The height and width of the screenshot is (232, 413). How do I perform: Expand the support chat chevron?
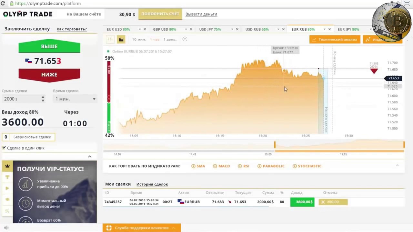(174, 228)
